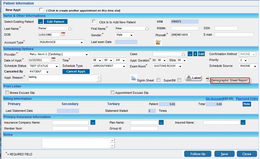260x159 pixels.
Task: Switch to the Secondary insurance tab
Action: [x=70, y=104]
